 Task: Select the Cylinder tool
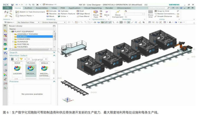click(63, 11)
